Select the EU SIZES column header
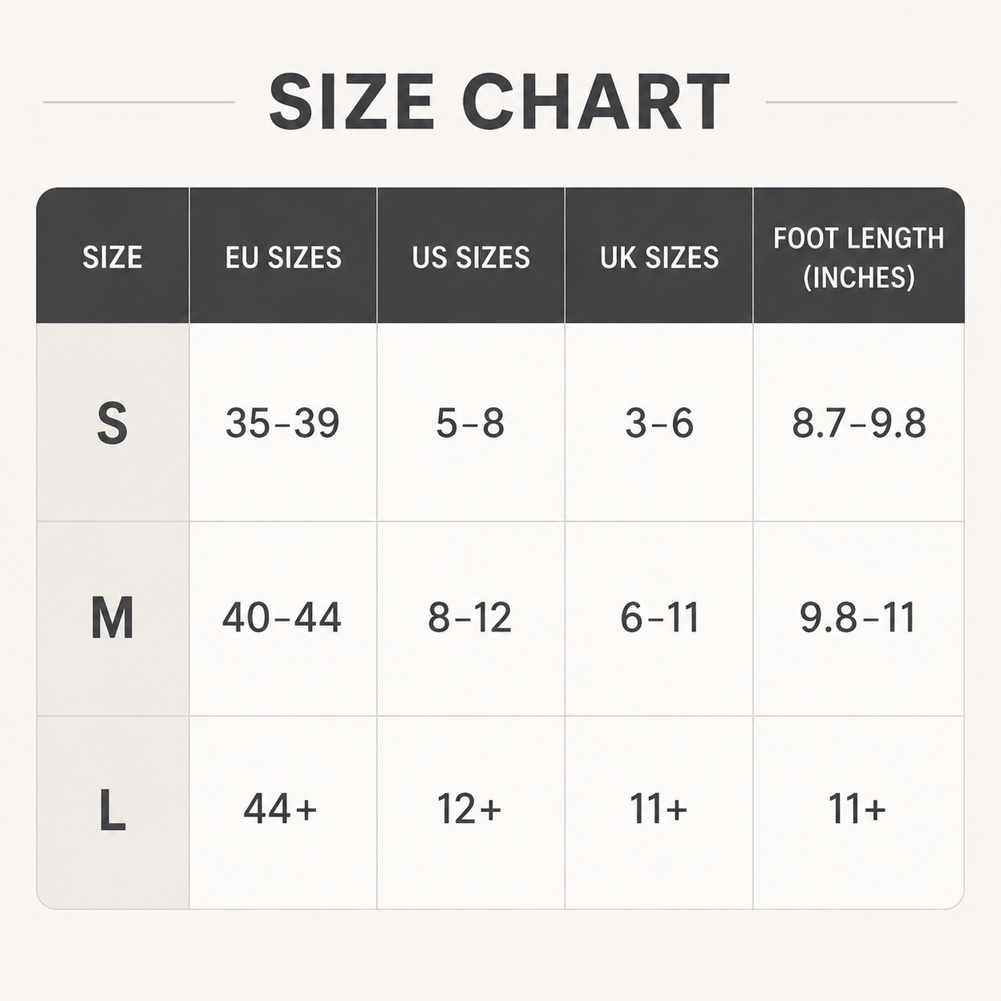The image size is (1001, 1001). click(x=283, y=257)
